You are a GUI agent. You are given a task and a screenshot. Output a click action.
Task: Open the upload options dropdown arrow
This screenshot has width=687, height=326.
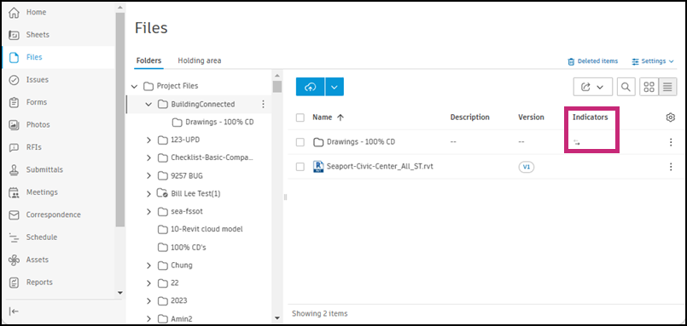(x=335, y=87)
